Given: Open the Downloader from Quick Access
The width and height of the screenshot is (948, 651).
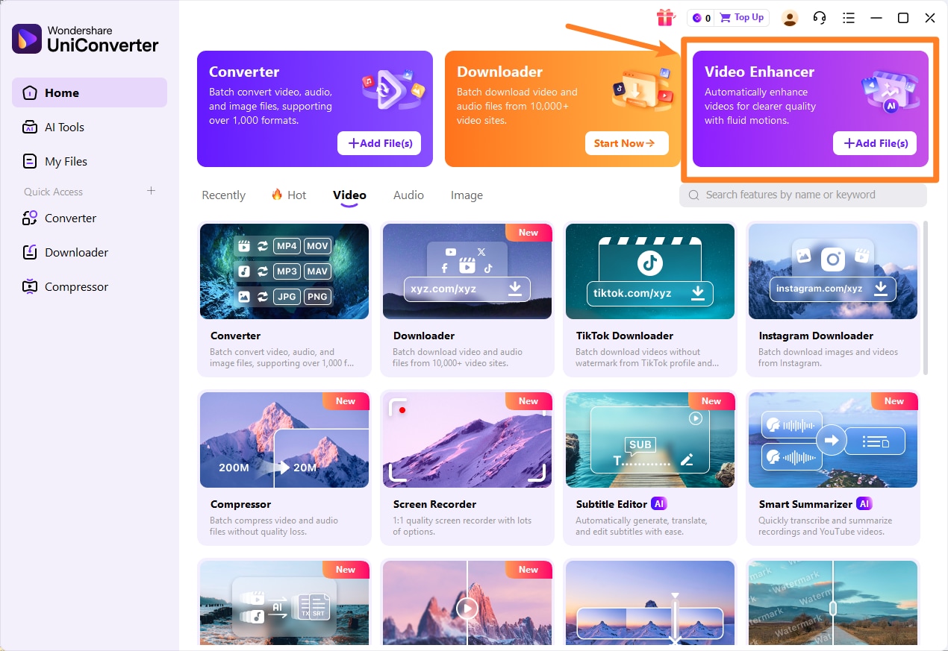Looking at the screenshot, I should pyautogui.click(x=75, y=252).
